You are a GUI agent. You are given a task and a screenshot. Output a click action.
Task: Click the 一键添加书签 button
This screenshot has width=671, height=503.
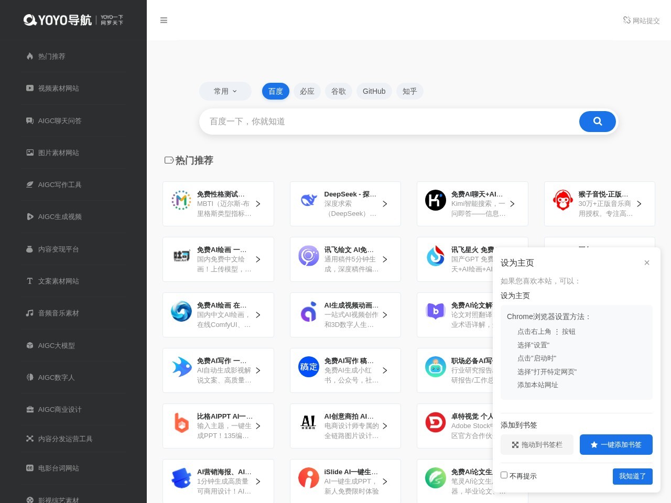[616, 444]
